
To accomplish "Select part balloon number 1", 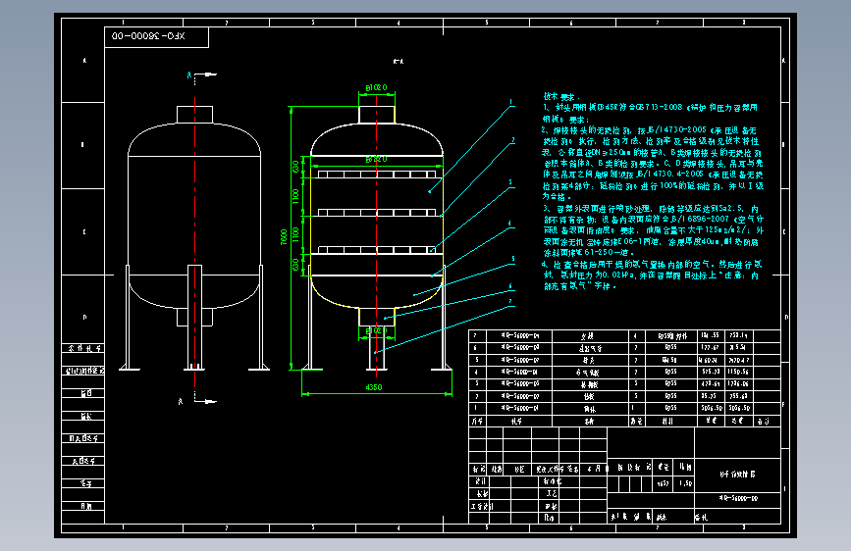I will [x=510, y=101].
